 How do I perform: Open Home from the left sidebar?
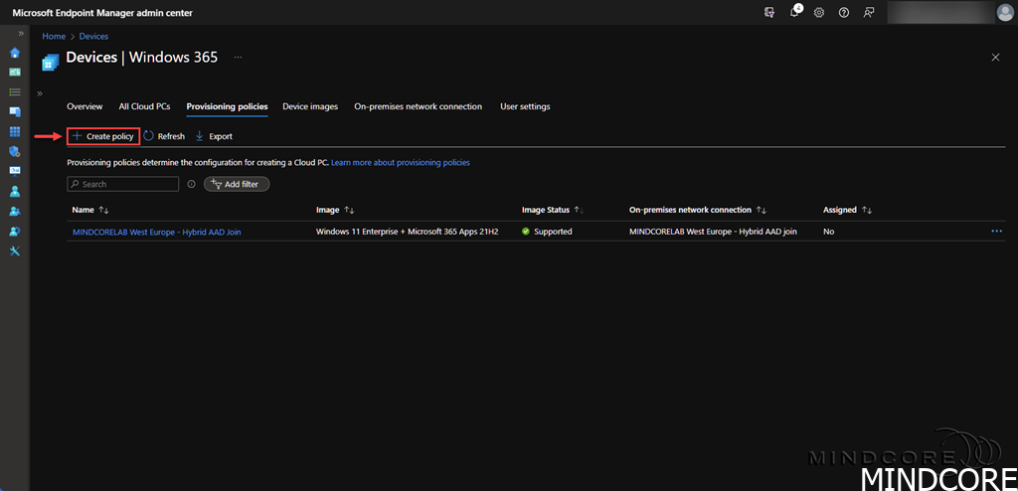(x=15, y=53)
